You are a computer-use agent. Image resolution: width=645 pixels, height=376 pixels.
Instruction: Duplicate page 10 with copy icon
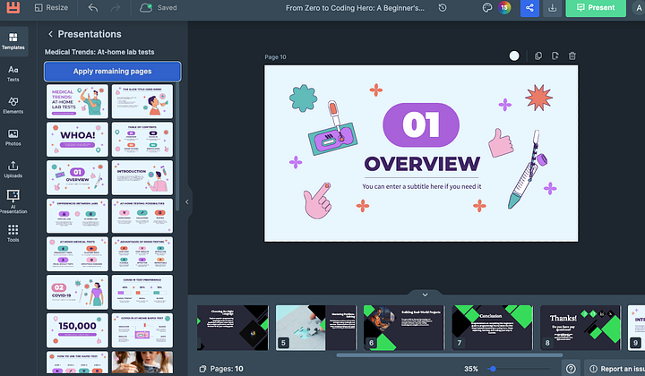538,56
